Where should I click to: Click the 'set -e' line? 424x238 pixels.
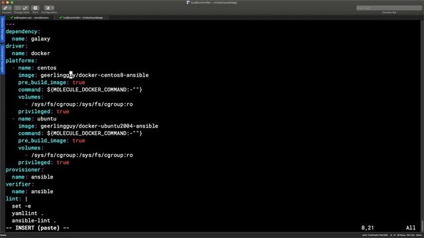pos(21,206)
